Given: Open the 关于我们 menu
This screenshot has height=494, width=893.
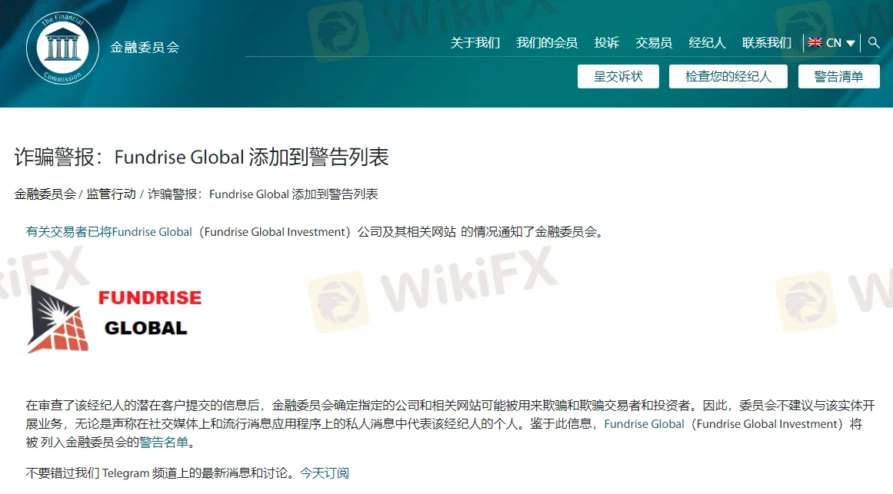Looking at the screenshot, I should (475, 43).
